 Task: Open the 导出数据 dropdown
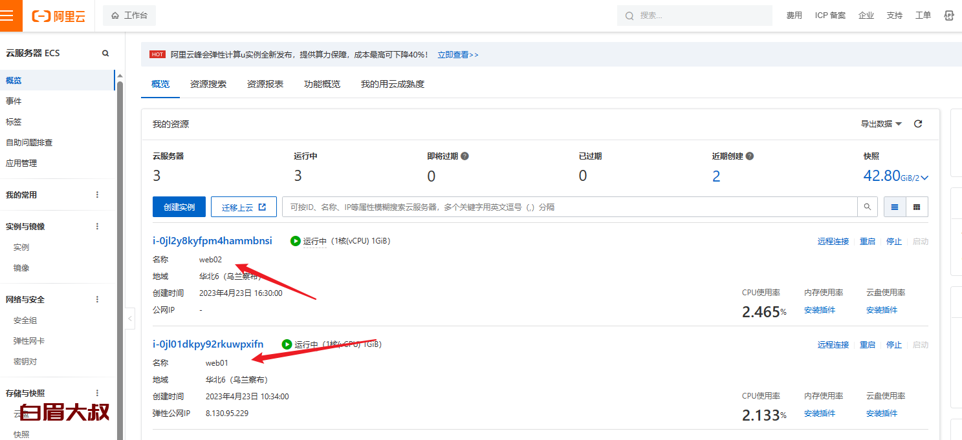881,124
